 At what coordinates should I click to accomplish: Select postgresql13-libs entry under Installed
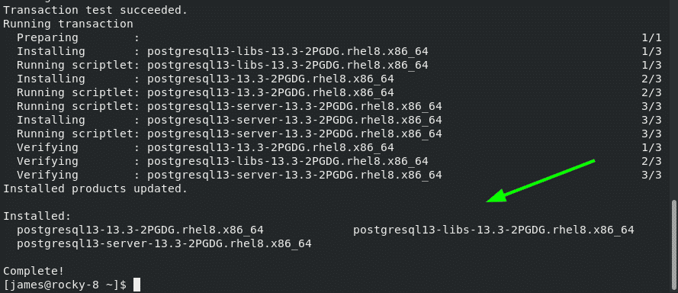coord(493,230)
